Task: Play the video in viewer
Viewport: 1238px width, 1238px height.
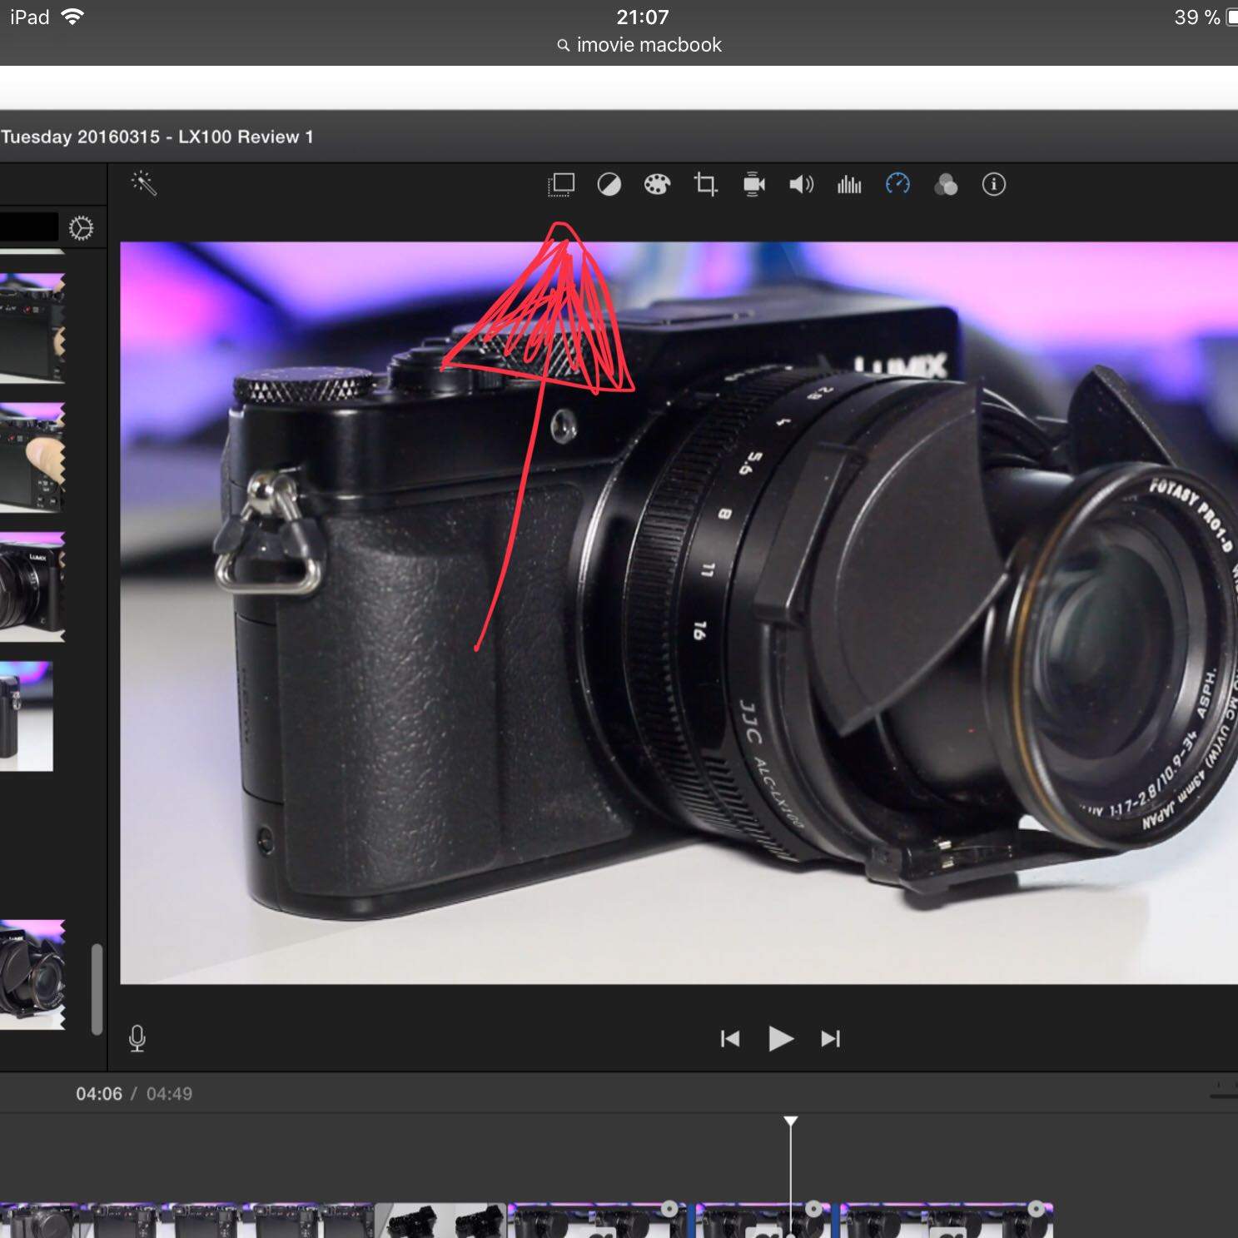Action: point(780,1038)
